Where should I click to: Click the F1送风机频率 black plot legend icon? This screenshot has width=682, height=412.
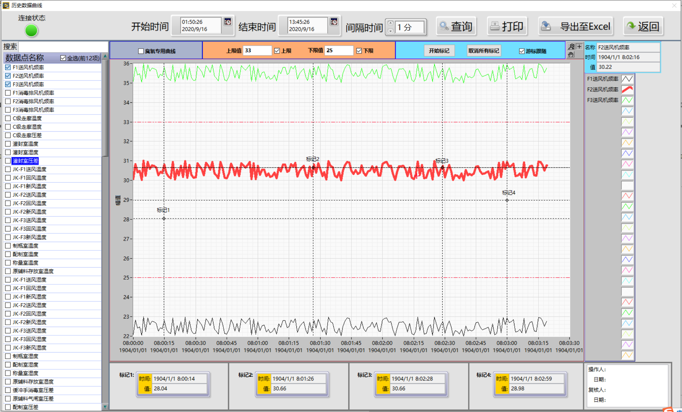627,79
